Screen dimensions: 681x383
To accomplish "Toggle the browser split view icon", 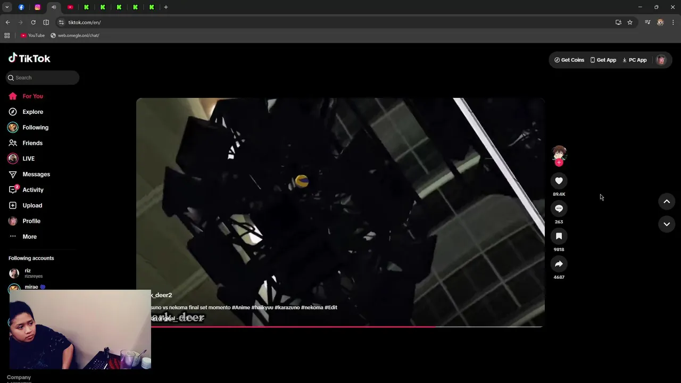I will 46,22.
